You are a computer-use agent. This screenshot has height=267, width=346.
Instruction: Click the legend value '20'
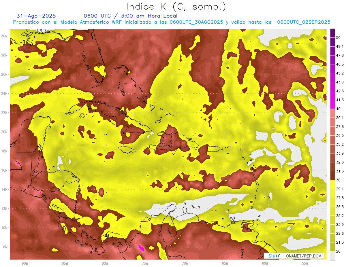339,251
